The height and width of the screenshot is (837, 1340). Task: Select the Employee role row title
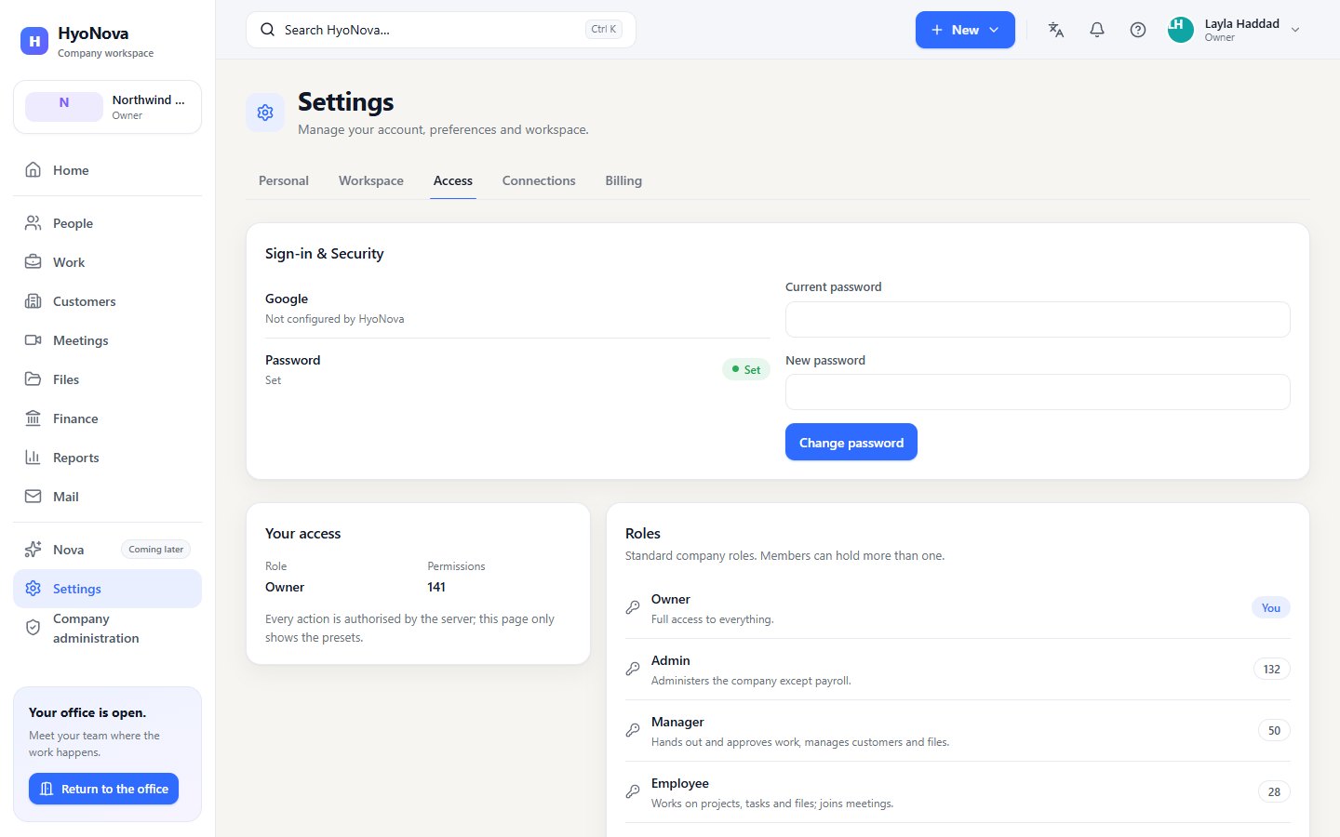(x=680, y=783)
